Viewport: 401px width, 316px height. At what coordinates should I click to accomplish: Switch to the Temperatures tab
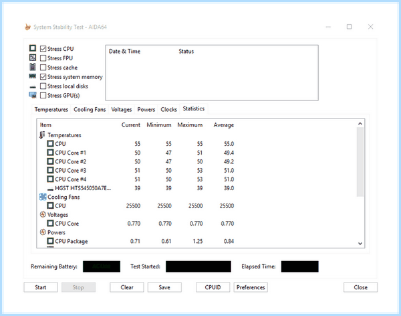tap(51, 109)
